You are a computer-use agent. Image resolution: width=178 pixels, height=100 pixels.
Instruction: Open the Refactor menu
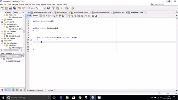click(x=28, y=4)
